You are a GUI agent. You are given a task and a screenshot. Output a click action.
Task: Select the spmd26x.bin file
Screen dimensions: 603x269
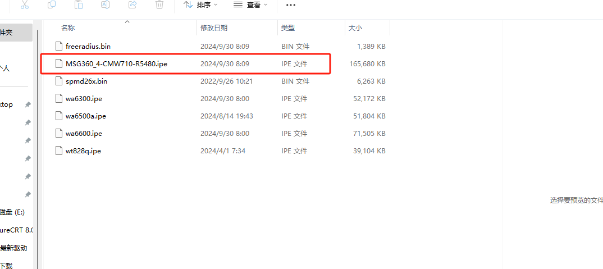click(x=86, y=81)
